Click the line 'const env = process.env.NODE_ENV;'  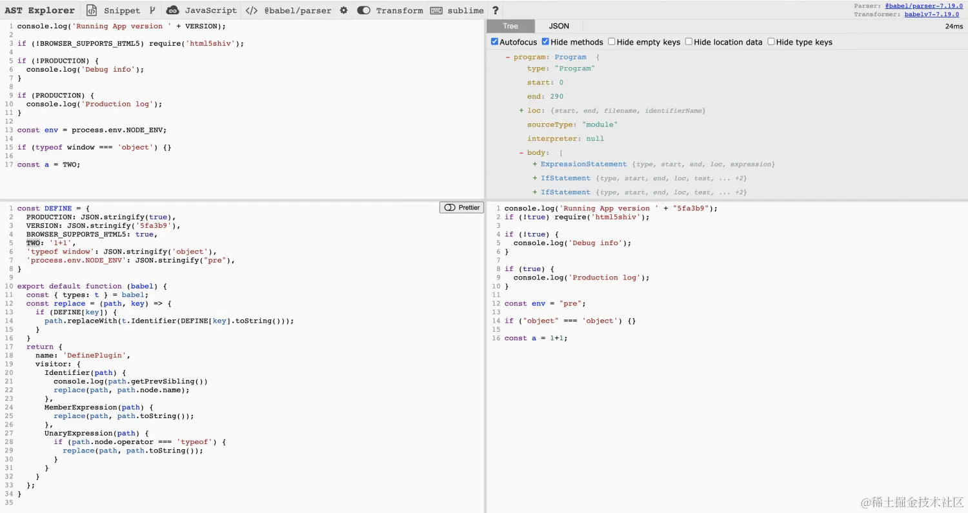92,130
